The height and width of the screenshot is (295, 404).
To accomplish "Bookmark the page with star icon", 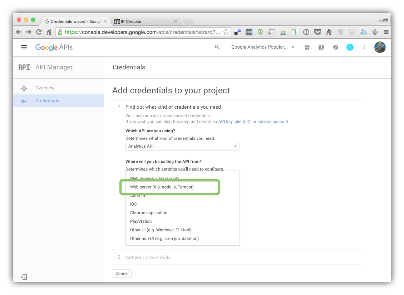I will (x=226, y=32).
